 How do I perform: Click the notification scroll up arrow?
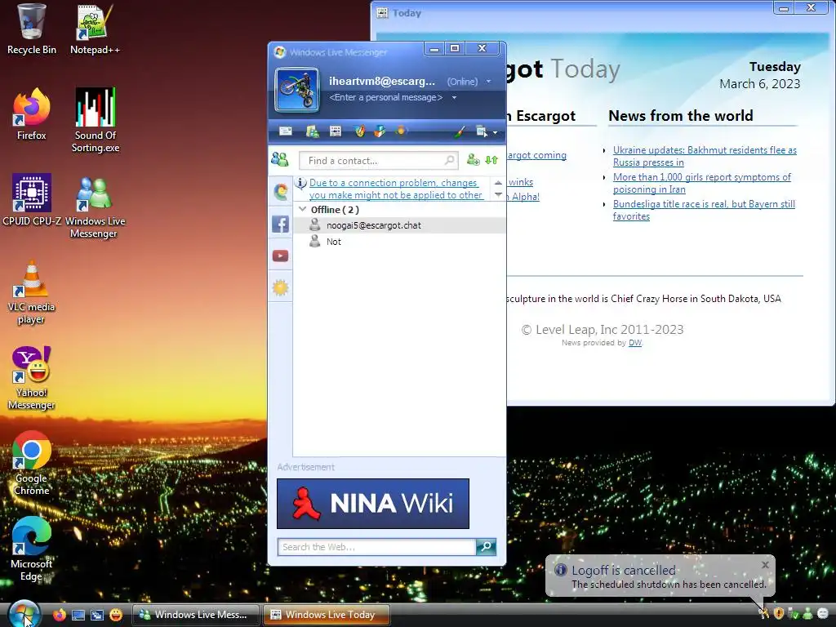click(498, 182)
